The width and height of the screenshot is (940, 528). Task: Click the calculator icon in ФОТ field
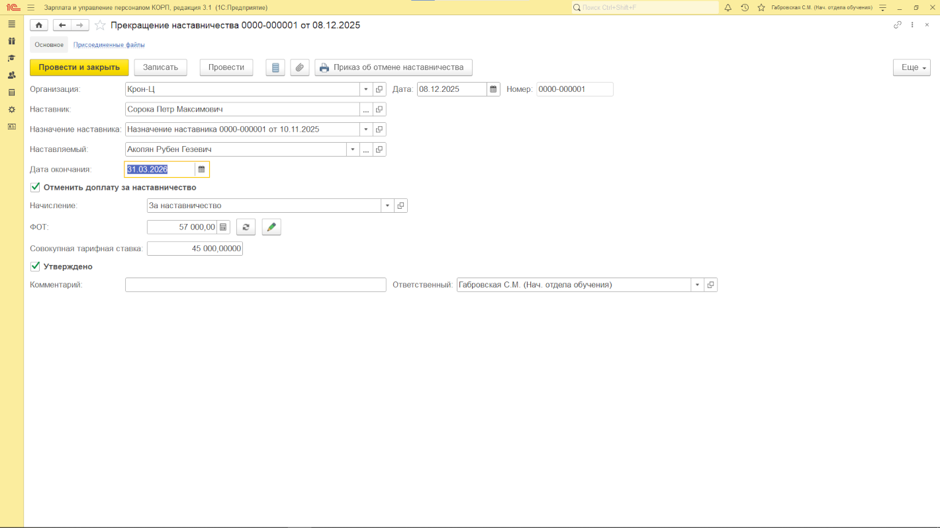pos(224,227)
